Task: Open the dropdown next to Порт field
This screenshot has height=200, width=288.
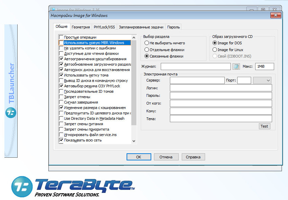Action: [262, 81]
